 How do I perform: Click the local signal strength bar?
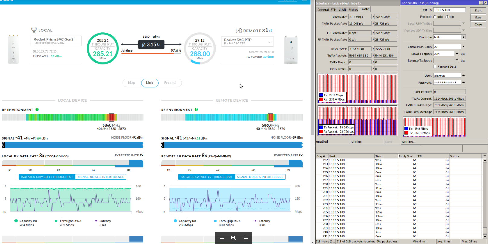73,145
